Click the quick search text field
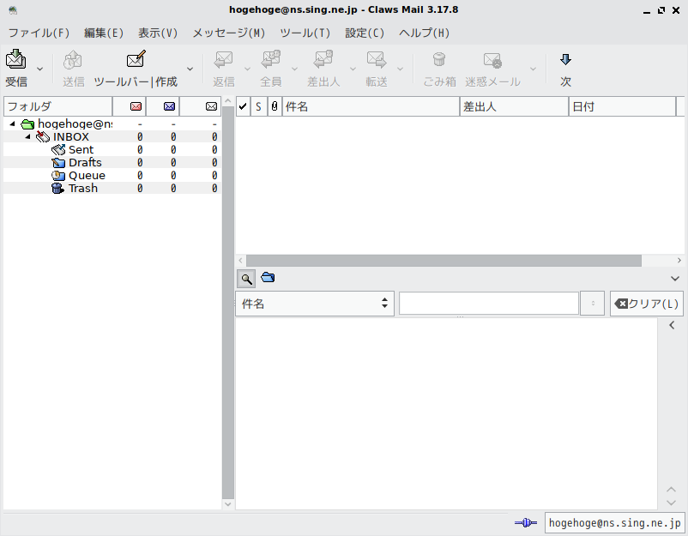This screenshot has width=688, height=536. (489, 303)
